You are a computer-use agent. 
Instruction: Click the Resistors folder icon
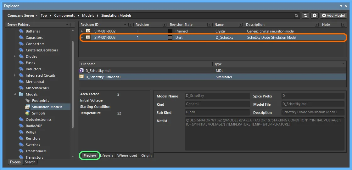tap(21, 138)
